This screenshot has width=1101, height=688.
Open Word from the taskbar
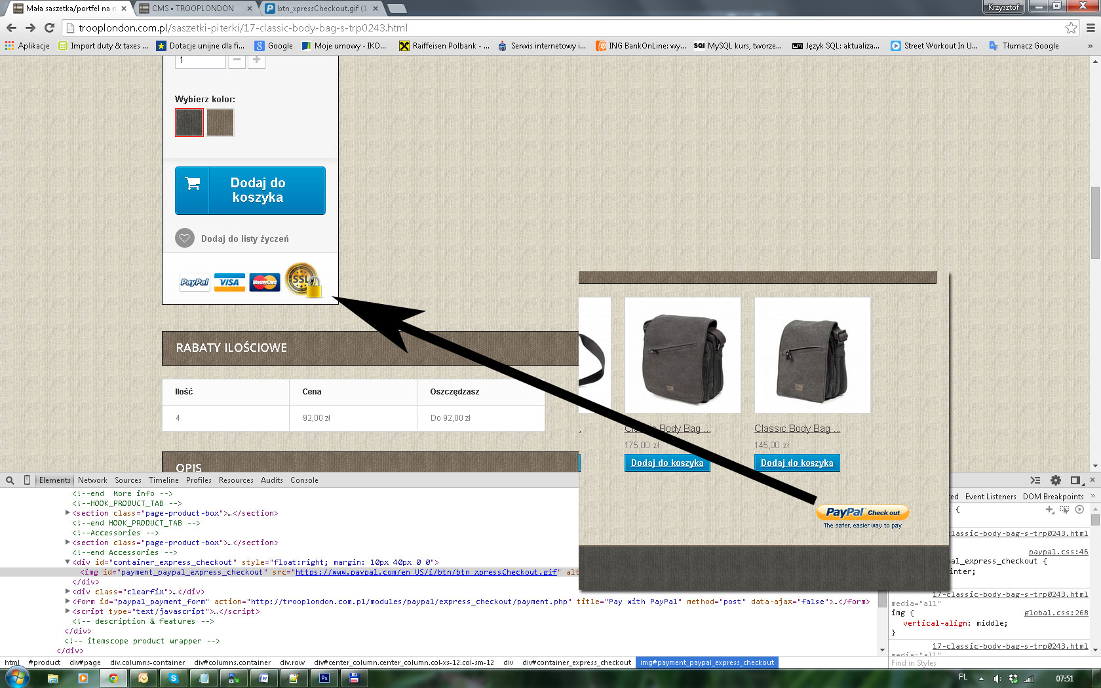[264, 678]
